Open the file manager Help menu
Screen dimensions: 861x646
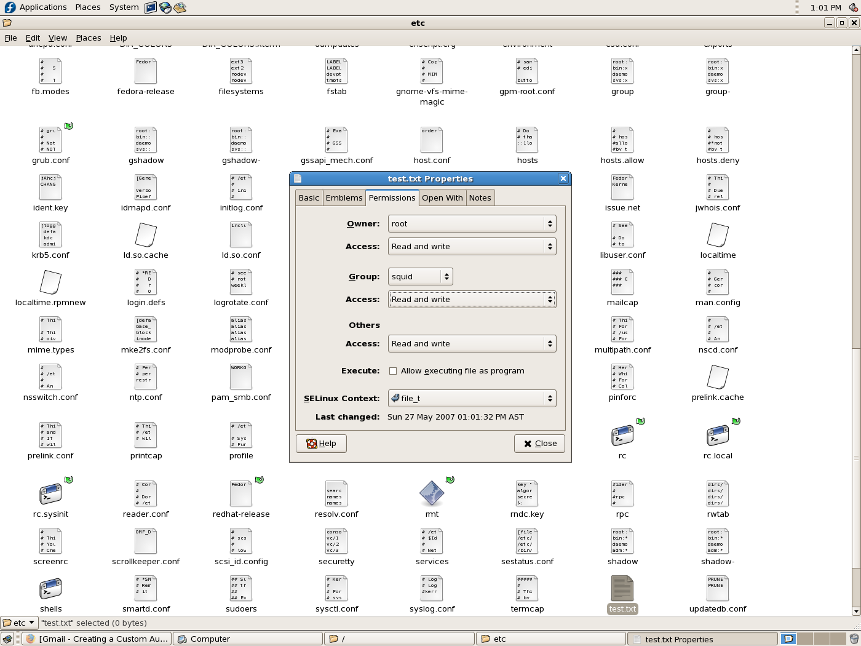pos(118,38)
